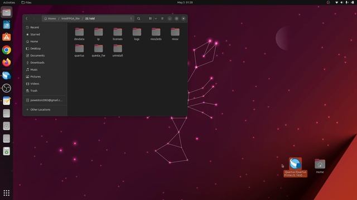Open Music in the Files sidebar
Screen dimensions: 357x200
45,69
